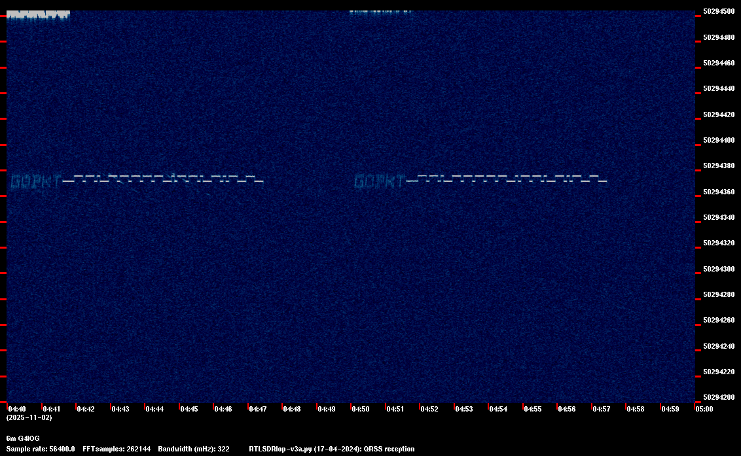This screenshot has width=741, height=456.
Task: Click the 50294200 frequency label
Action: [719, 397]
